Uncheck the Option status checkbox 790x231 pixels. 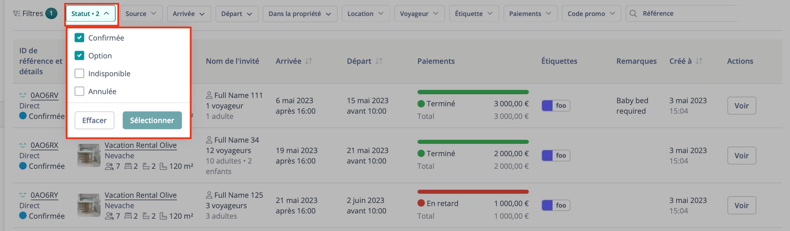tap(80, 55)
